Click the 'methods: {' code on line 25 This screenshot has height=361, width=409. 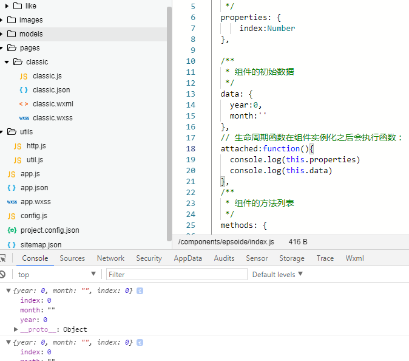coord(243,225)
